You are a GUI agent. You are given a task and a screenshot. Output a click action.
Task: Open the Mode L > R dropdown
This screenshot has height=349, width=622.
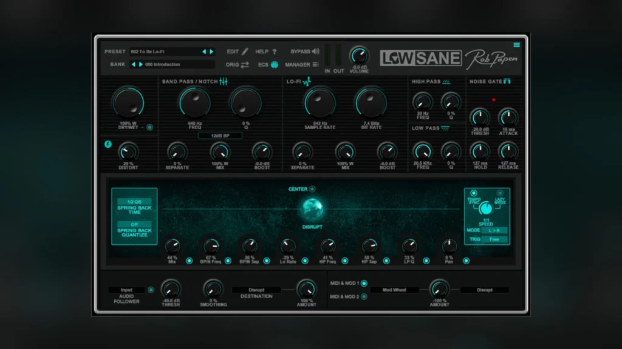coord(494,231)
